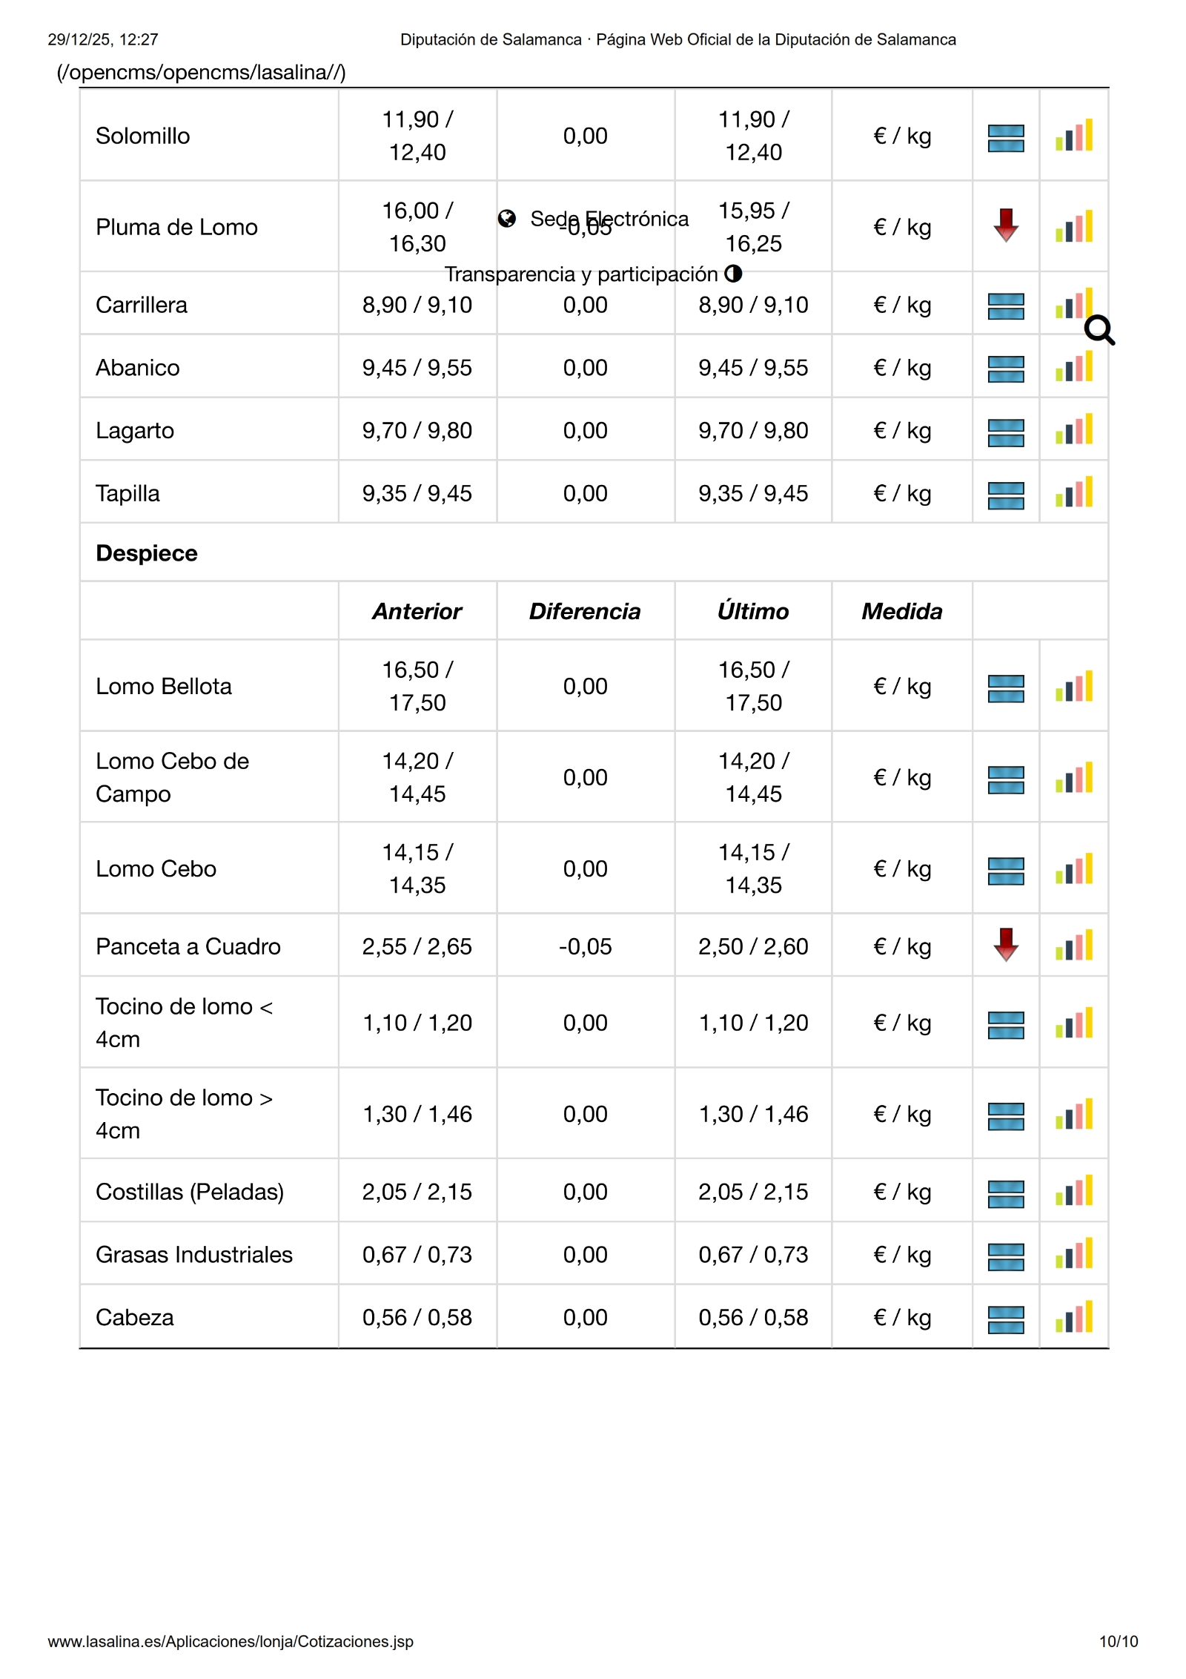Click the /opencms/opencms/lasalina// link
This screenshot has height=1679, width=1186.
[202, 73]
